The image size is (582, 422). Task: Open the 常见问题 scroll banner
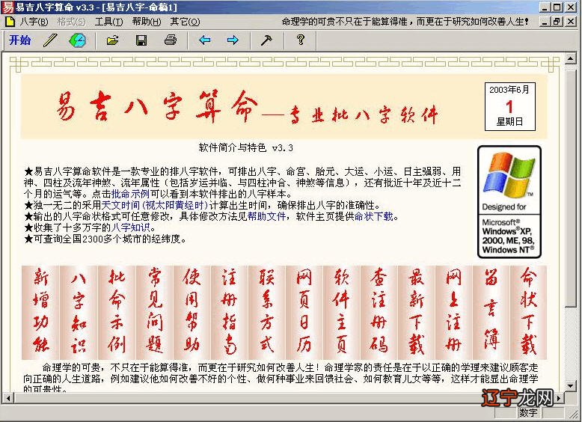tap(154, 313)
